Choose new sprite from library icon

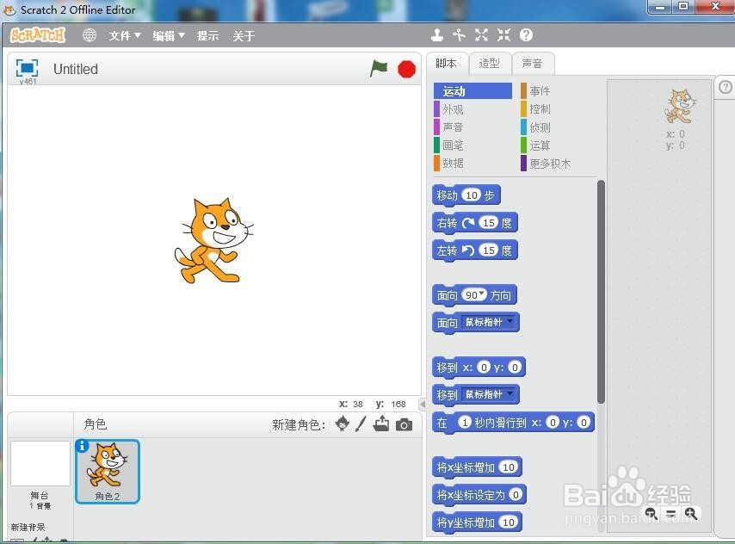pyautogui.click(x=343, y=423)
